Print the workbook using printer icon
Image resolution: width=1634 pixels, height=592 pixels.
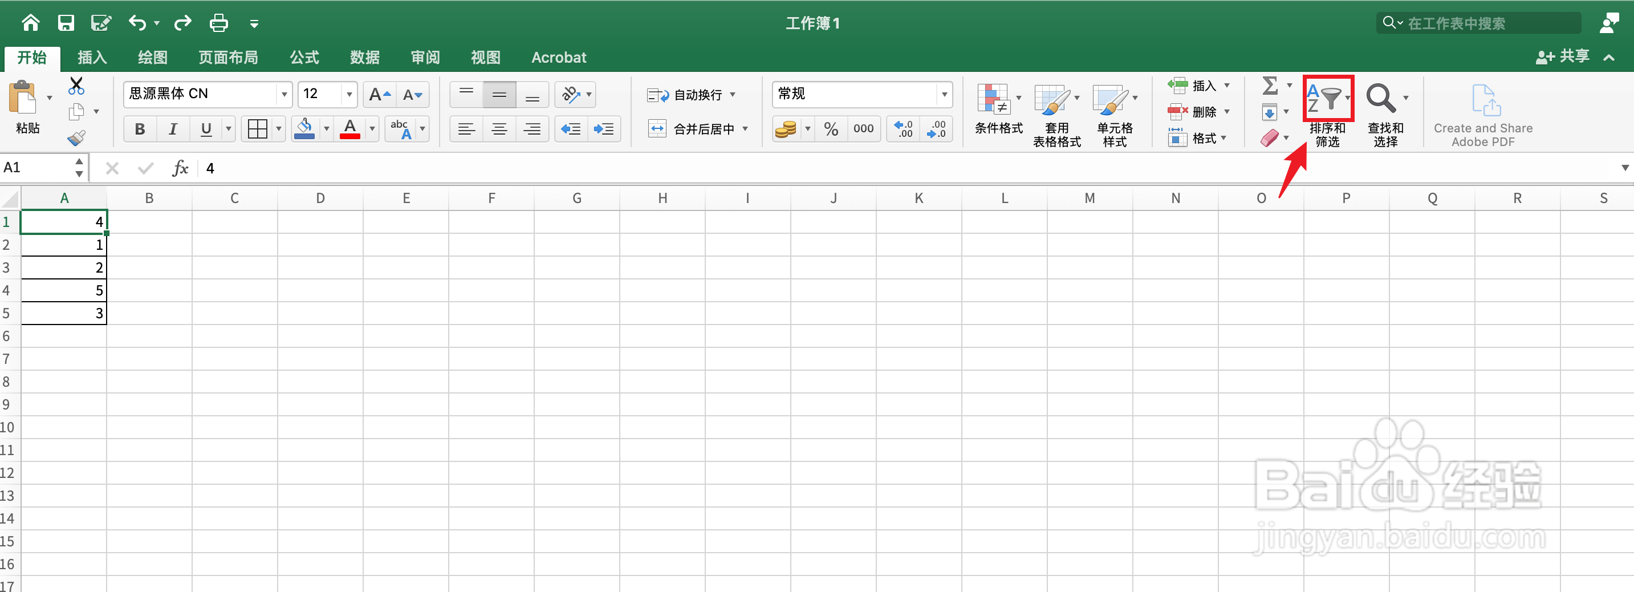click(219, 23)
